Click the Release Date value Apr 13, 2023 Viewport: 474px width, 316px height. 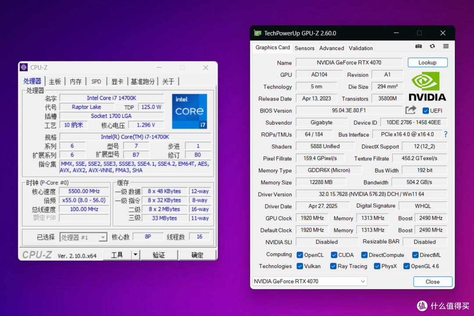(x=316, y=98)
